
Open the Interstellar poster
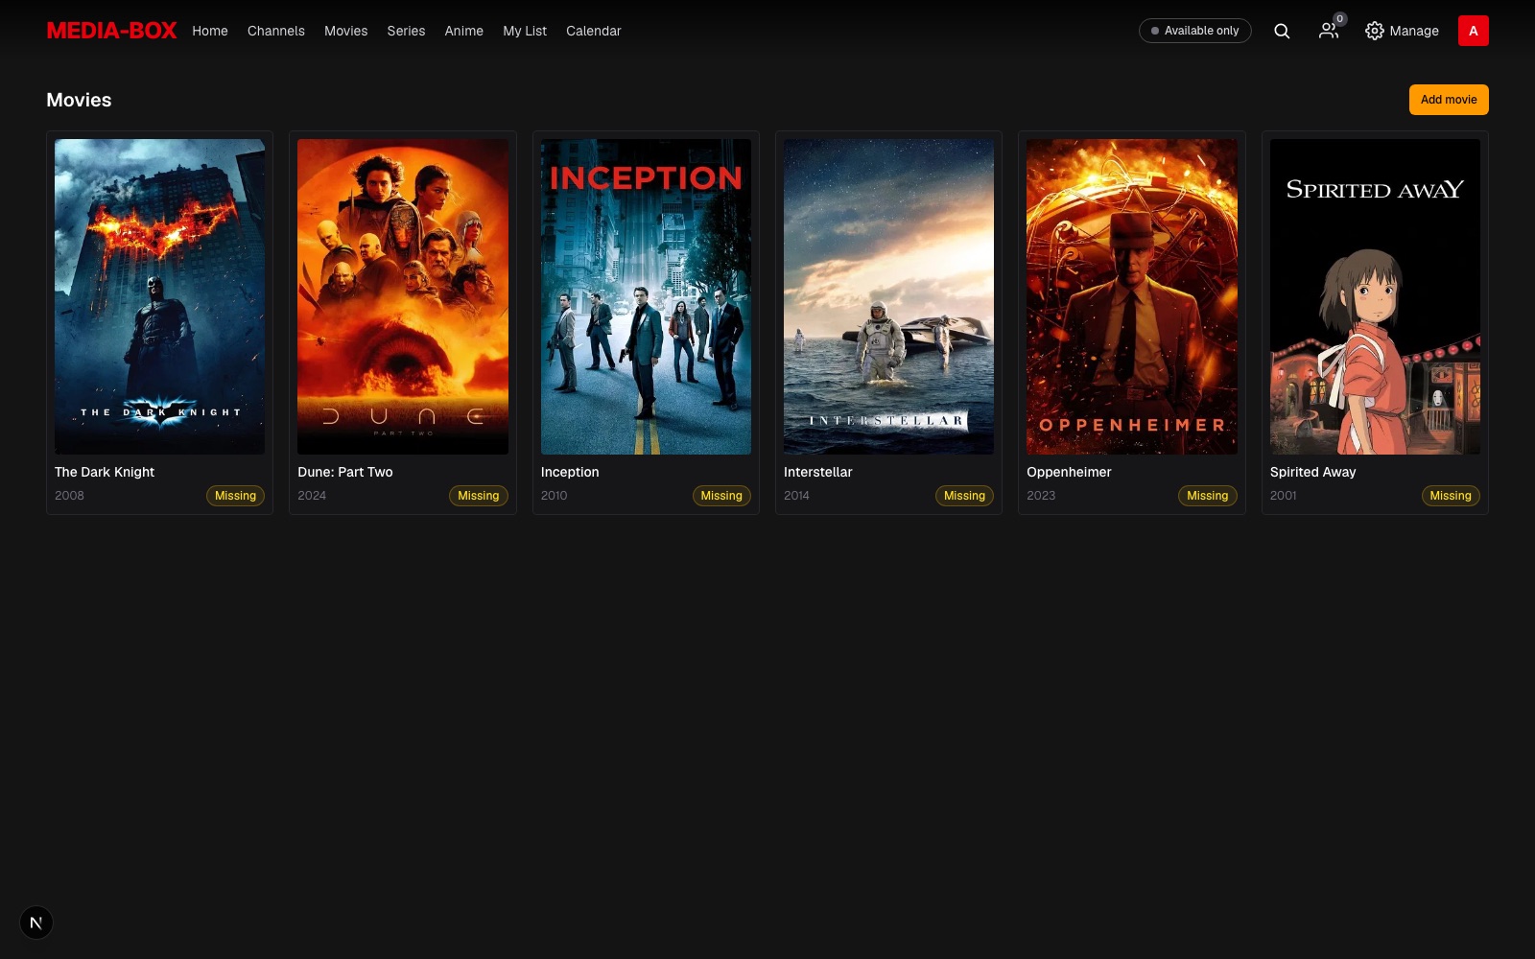pyautogui.click(x=889, y=296)
